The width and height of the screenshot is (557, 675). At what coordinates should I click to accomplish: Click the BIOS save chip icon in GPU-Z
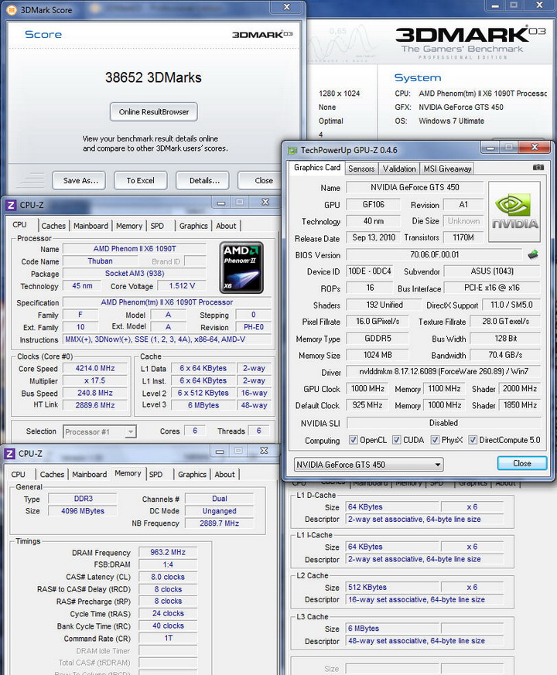click(533, 254)
